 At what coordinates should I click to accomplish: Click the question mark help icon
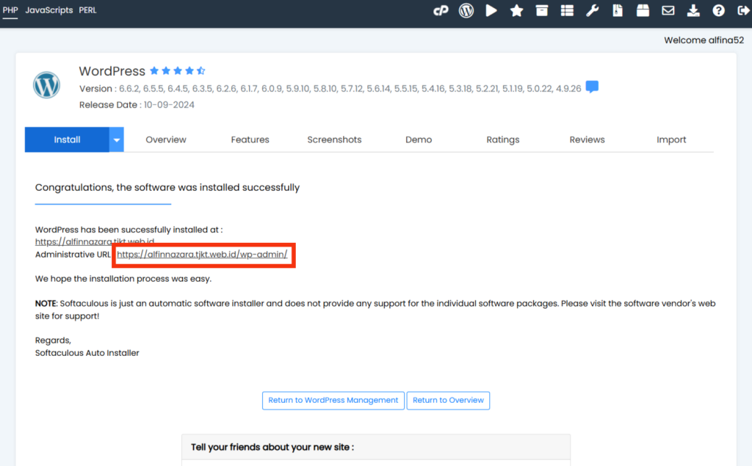(719, 10)
